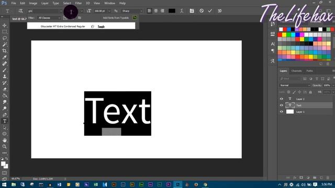This screenshot has height=188, width=335.
Task: Select the Eraser tool
Action: tap(5, 89)
